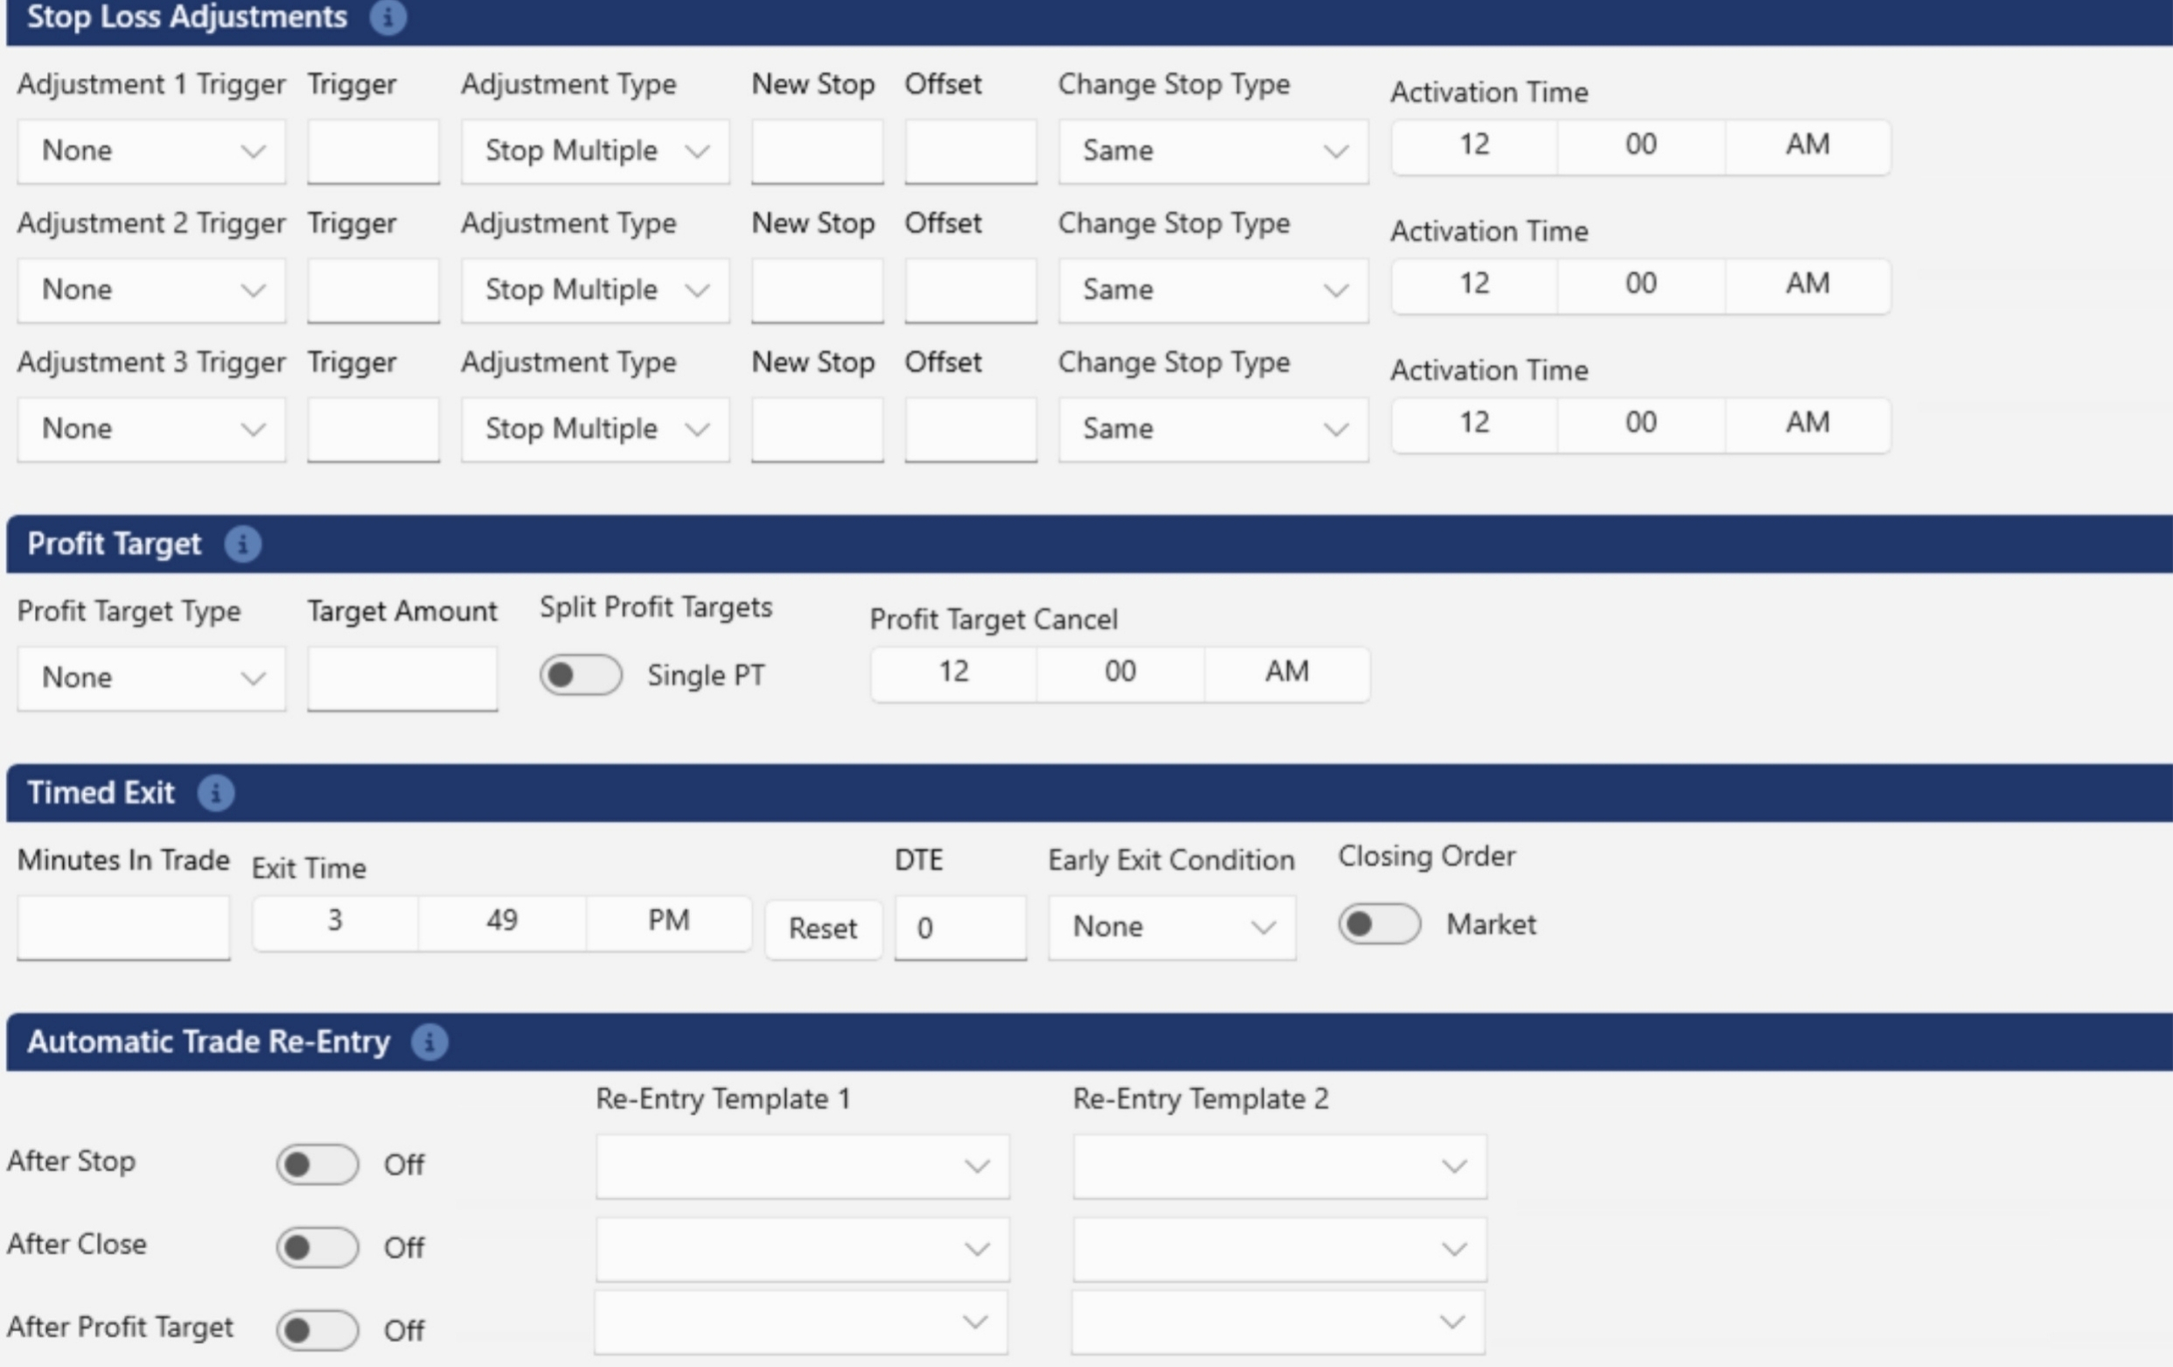Click Automatic Trade Re-Entry info icon
The height and width of the screenshot is (1367, 2173).
[430, 1042]
